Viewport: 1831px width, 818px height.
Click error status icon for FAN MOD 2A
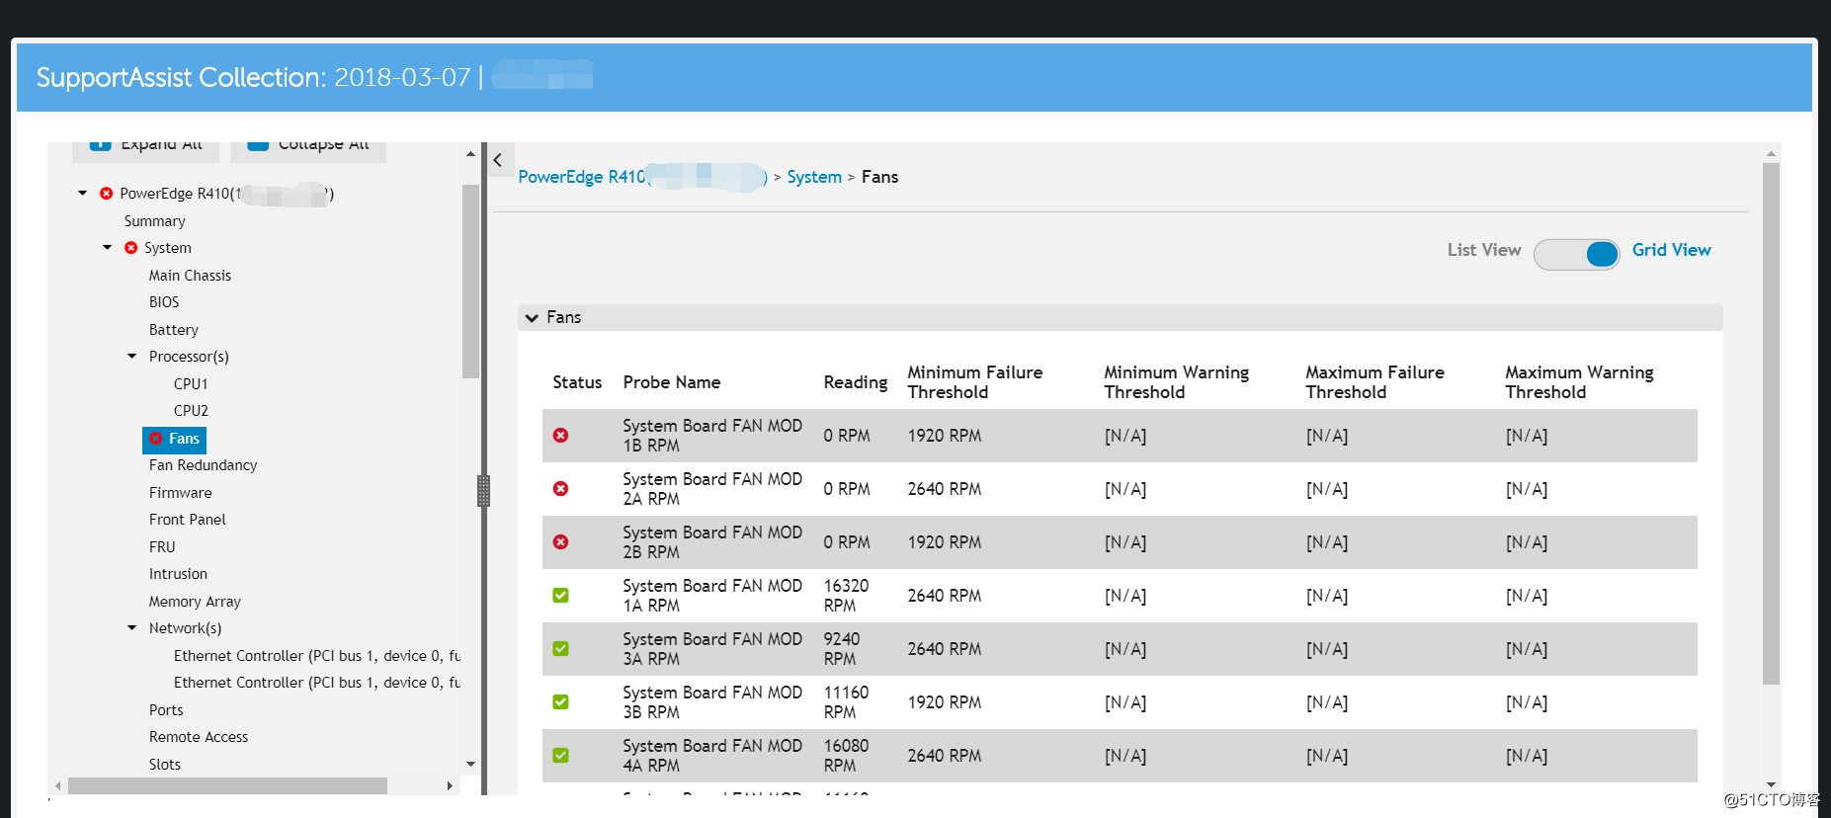click(560, 489)
